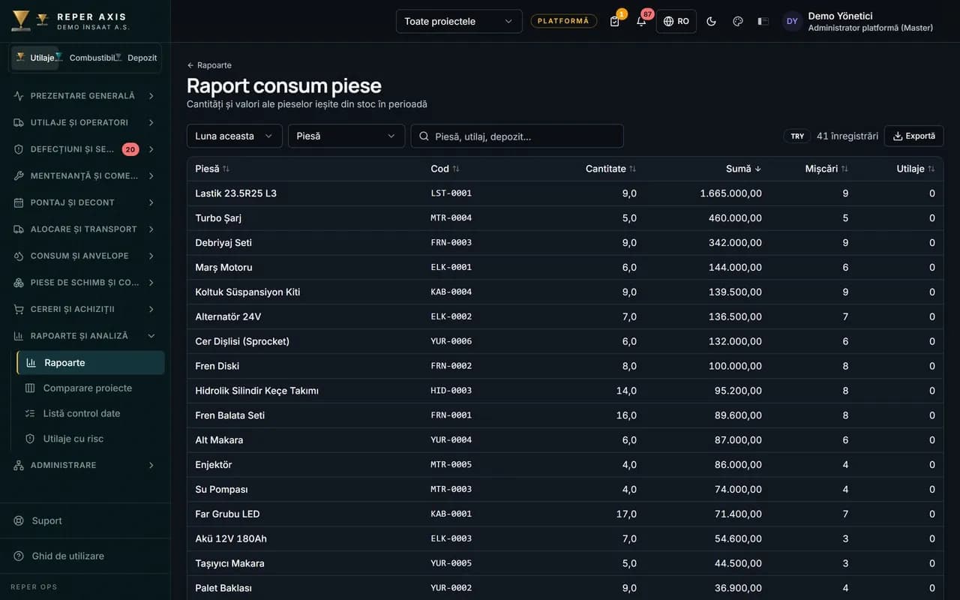Click the Turbo Şarj code MTR-0004

point(451,217)
